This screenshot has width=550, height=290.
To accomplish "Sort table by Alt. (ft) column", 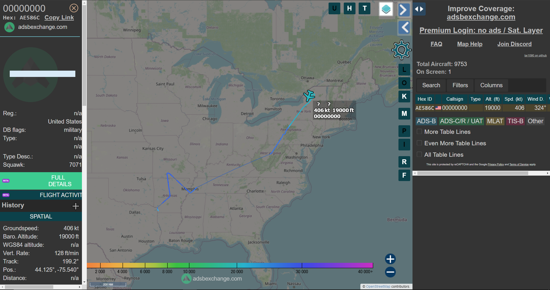I will click(x=492, y=99).
